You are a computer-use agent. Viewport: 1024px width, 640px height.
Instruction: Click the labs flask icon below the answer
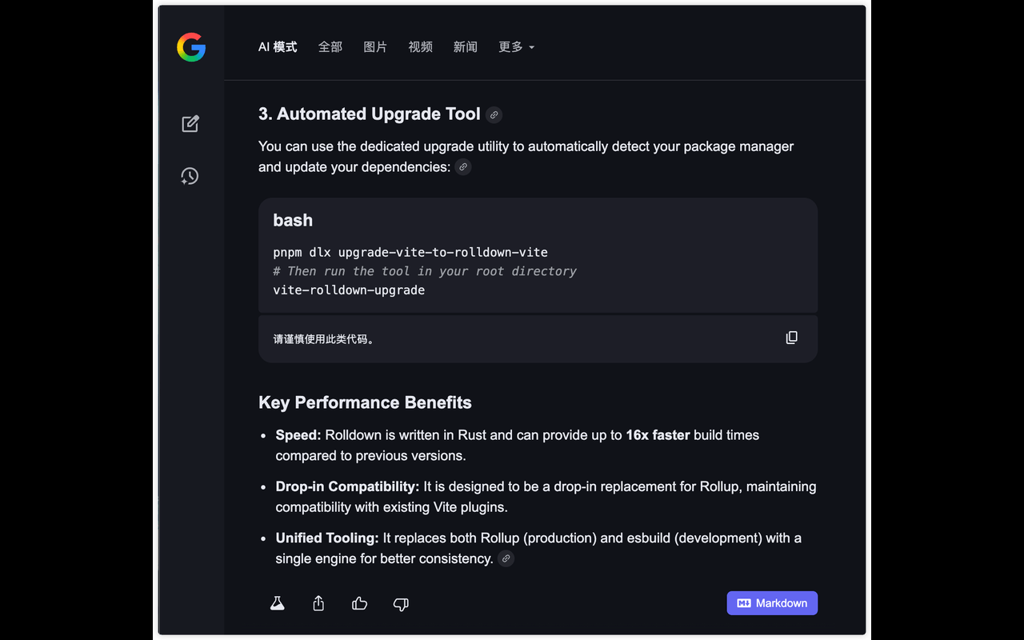point(278,603)
